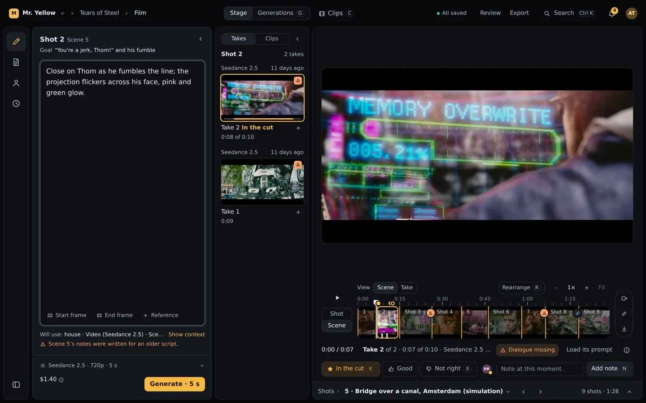Open the history clock icon in sidebar
This screenshot has height=403, width=646.
16,103
